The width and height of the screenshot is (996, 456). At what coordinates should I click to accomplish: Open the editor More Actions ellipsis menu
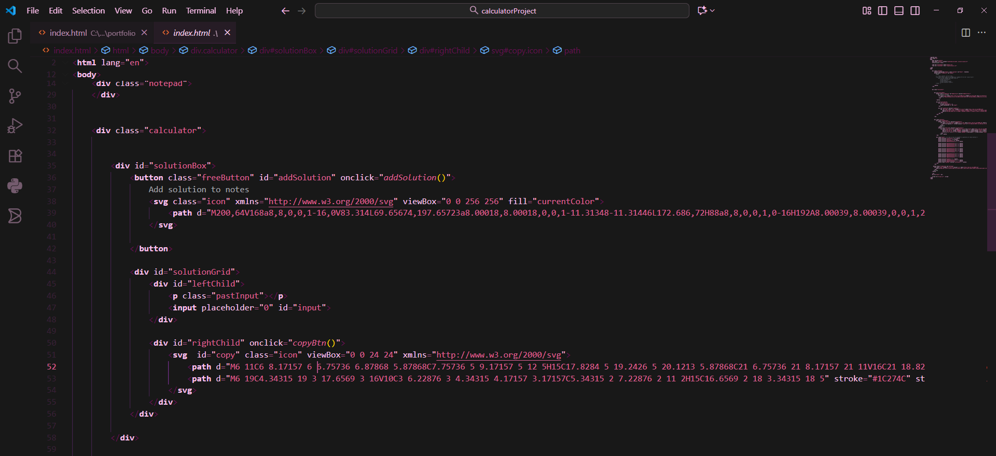(981, 33)
